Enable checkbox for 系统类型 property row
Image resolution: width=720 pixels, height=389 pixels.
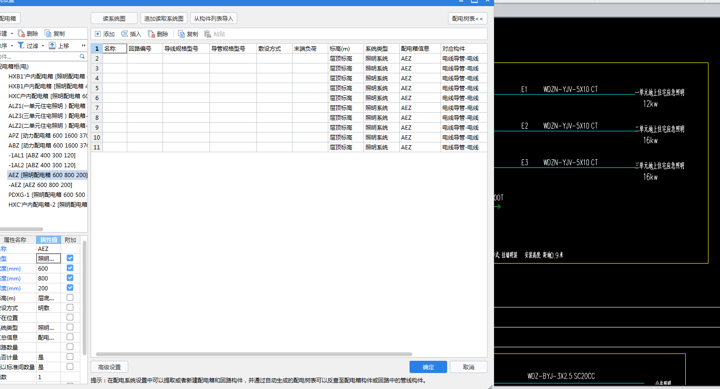click(70, 327)
